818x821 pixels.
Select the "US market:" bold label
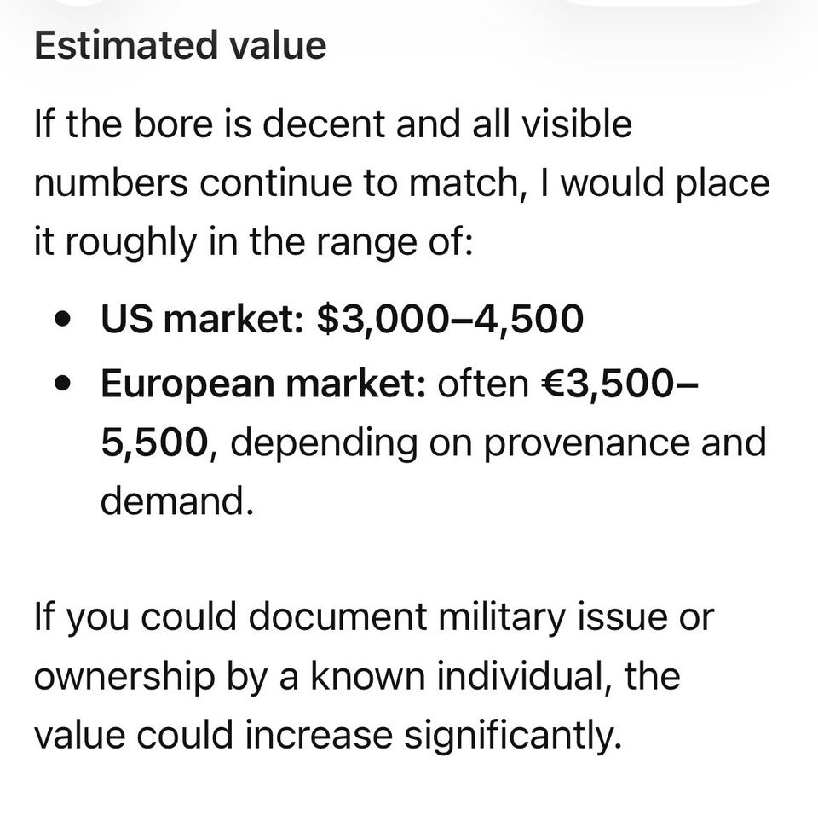point(202,318)
